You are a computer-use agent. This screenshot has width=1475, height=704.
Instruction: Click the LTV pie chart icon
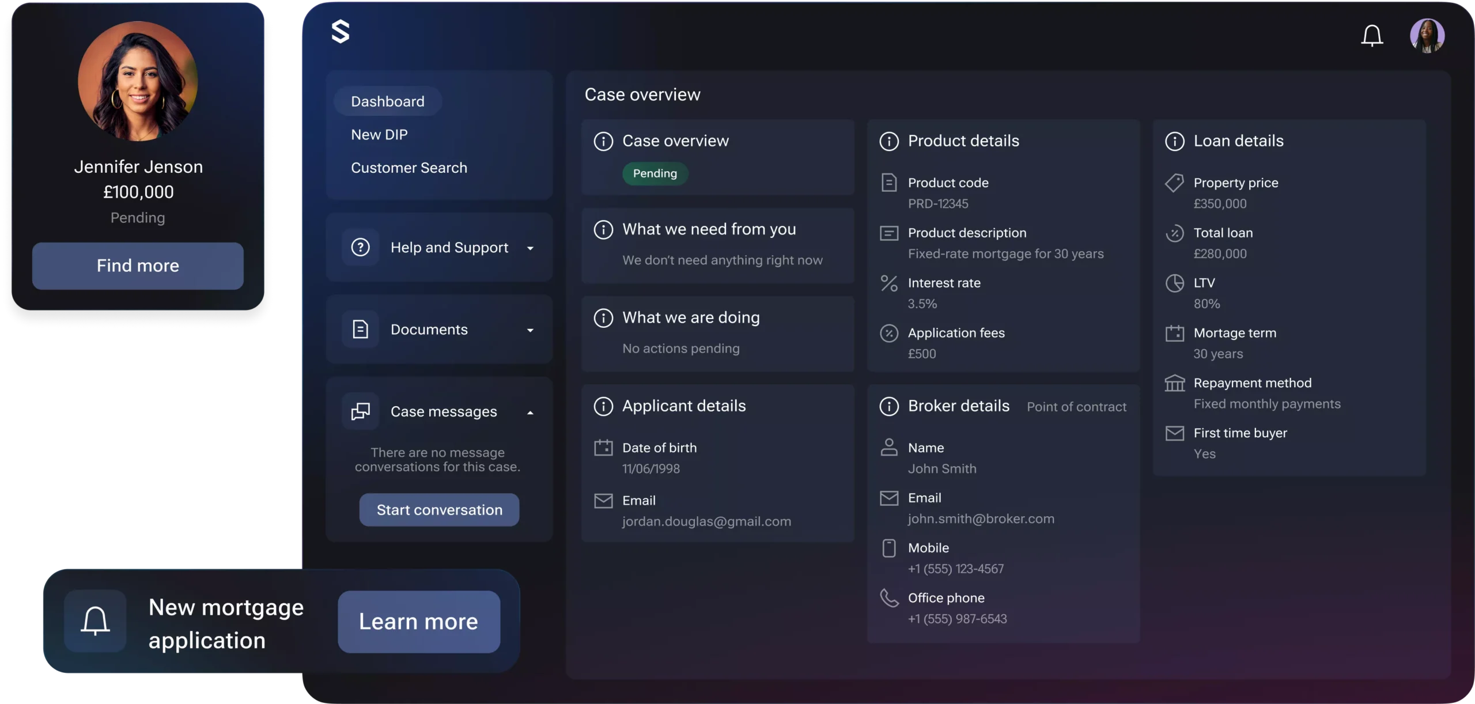[x=1175, y=283]
